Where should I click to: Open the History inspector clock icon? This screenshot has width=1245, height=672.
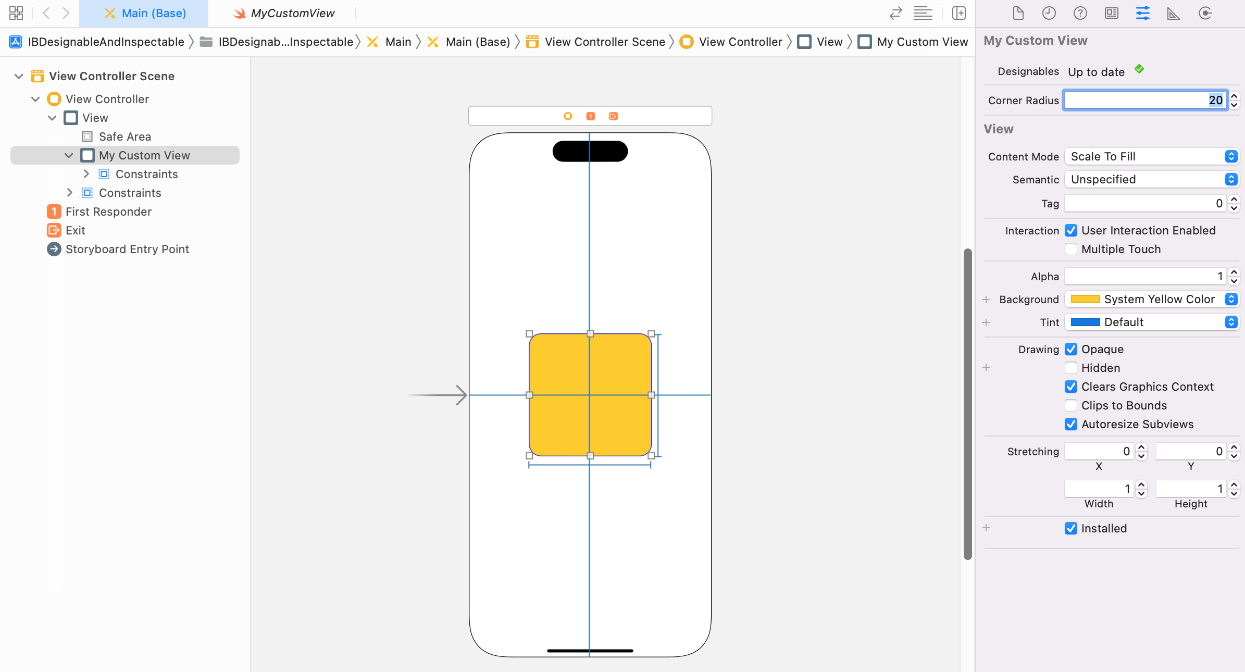click(x=1049, y=13)
